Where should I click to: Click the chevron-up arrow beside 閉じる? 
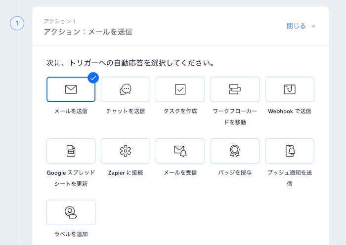(x=313, y=26)
